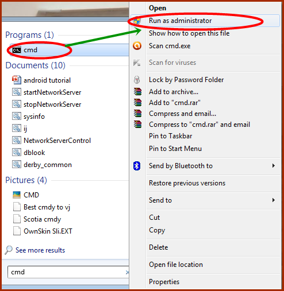Viewport: 284px width, 291px height.
Task: Open the Pictures (4) results header
Action: [x=26, y=180]
